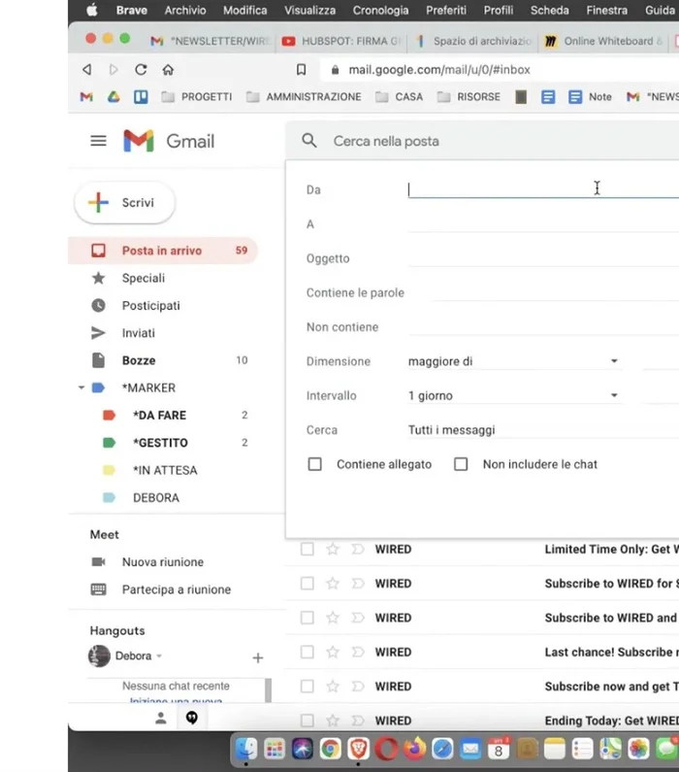679x772 pixels.
Task: Switch to the Online Whiteboard tab
Action: 603,42
